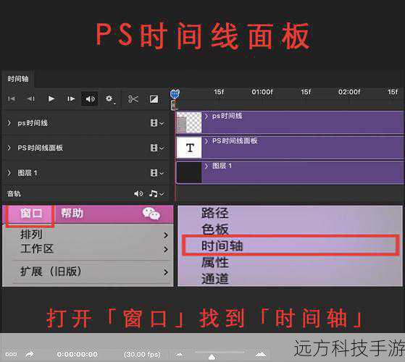Click the render video arrow icon
The height and width of the screenshot is (362, 405).
click(x=30, y=354)
